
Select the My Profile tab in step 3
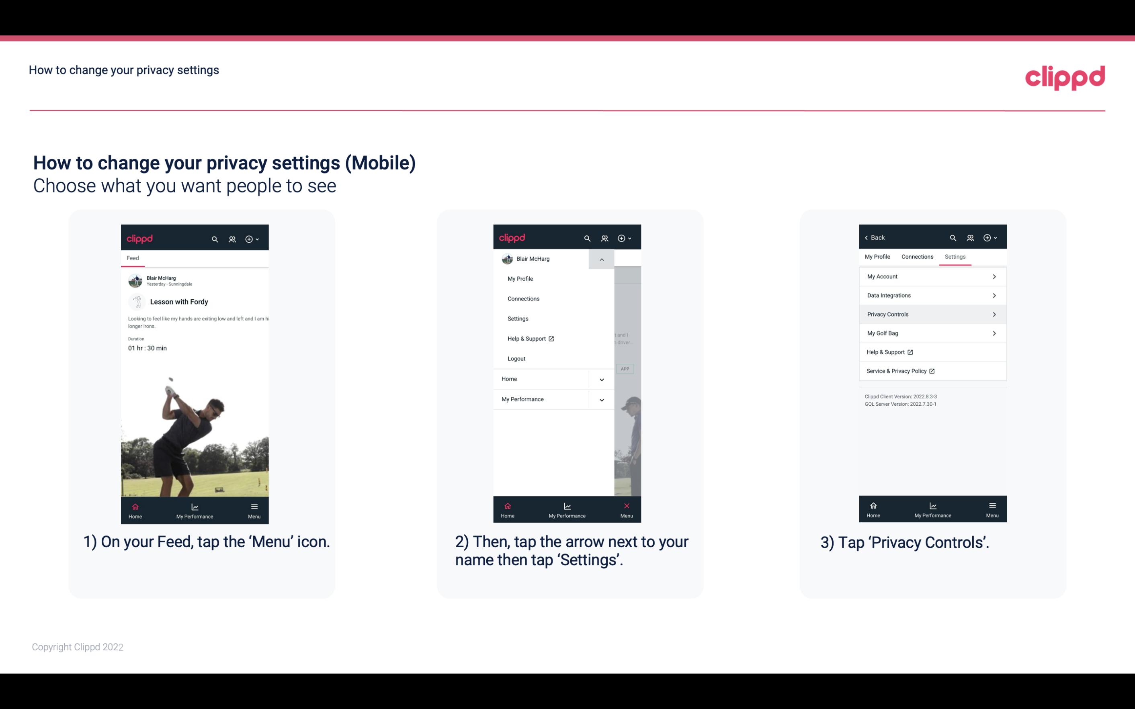coord(878,256)
